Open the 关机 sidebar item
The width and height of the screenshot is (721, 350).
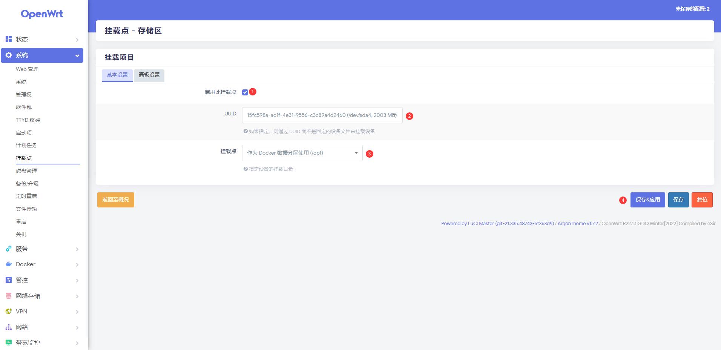[21, 234]
